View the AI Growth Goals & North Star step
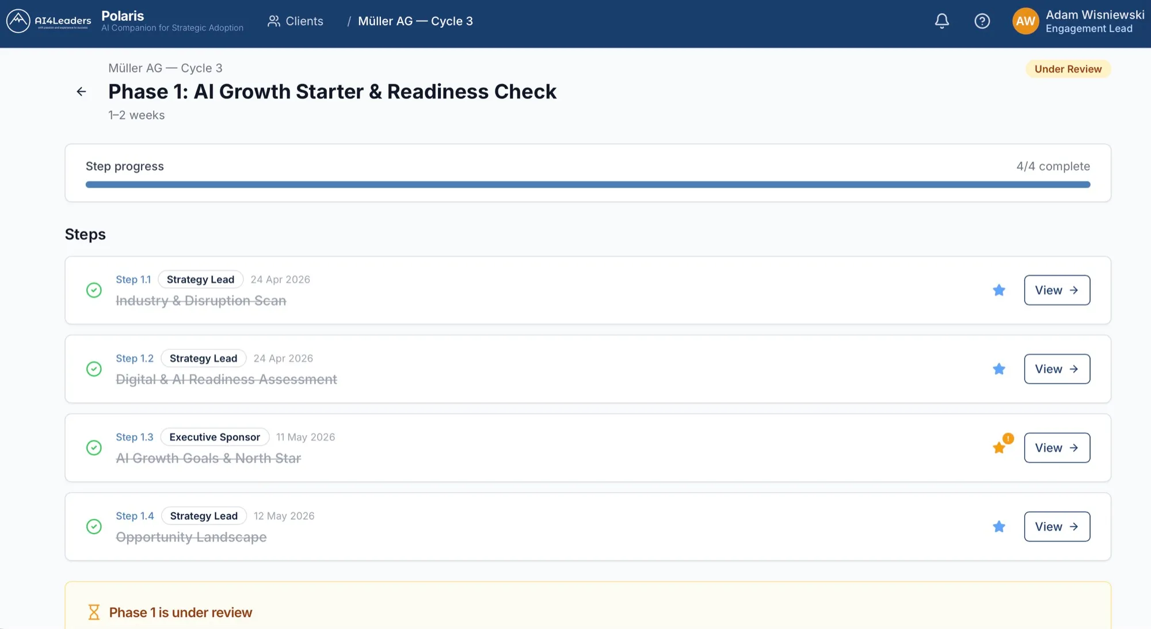This screenshot has width=1151, height=629. (x=1057, y=448)
